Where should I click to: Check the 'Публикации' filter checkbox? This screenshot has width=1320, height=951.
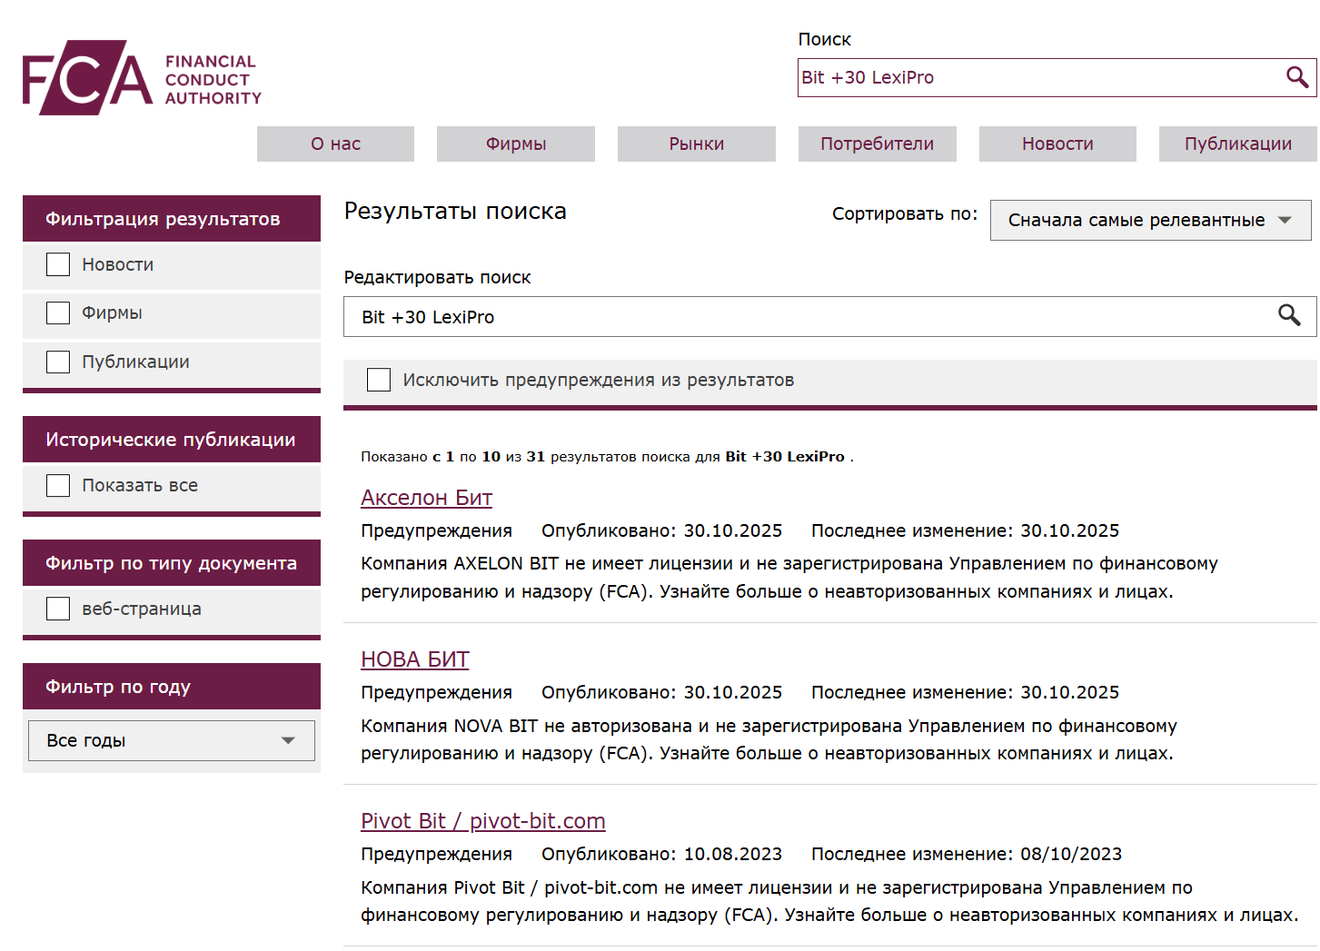(x=57, y=361)
